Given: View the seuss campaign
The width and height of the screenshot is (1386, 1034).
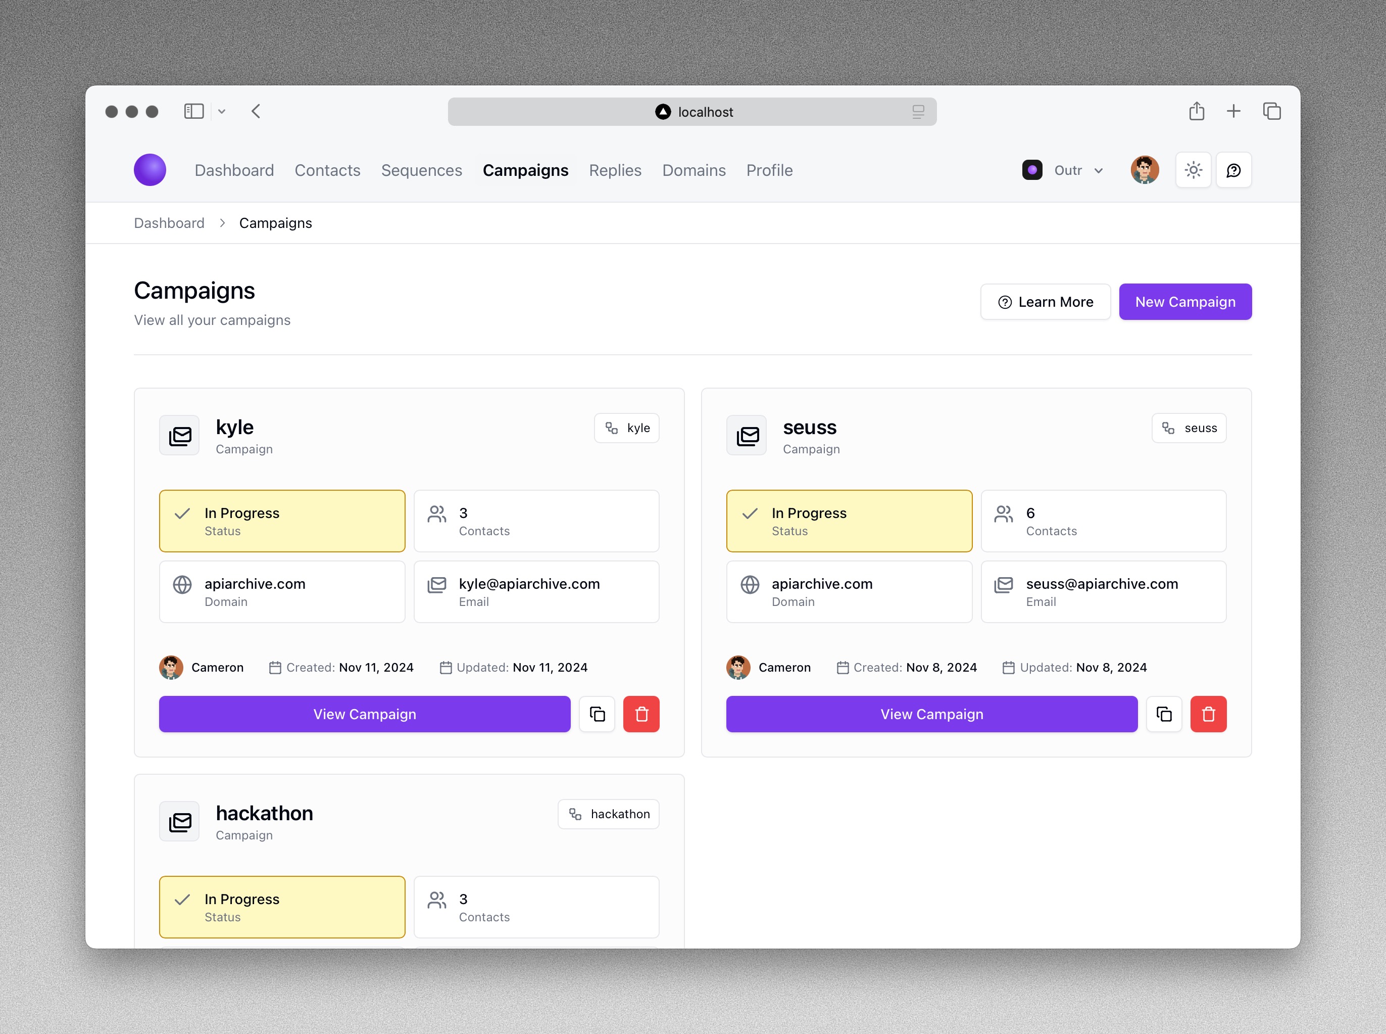Looking at the screenshot, I should (931, 714).
